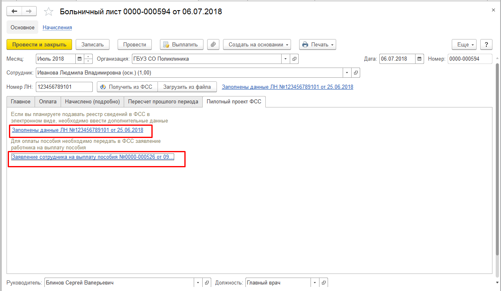Click the paperclip attachments icon

[213, 45]
